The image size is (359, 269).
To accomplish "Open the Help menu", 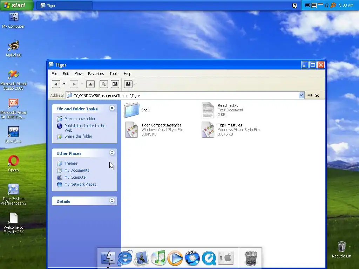I will tap(128, 74).
